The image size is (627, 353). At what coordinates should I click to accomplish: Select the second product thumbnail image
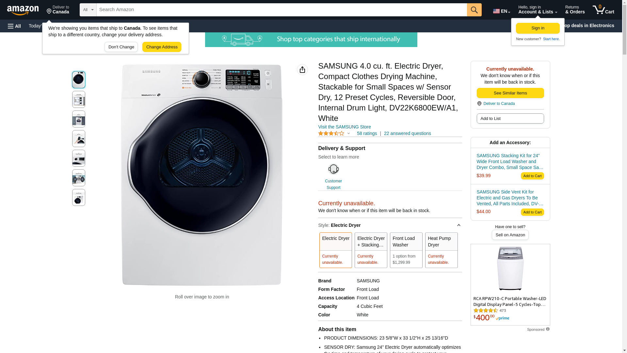coord(79,99)
